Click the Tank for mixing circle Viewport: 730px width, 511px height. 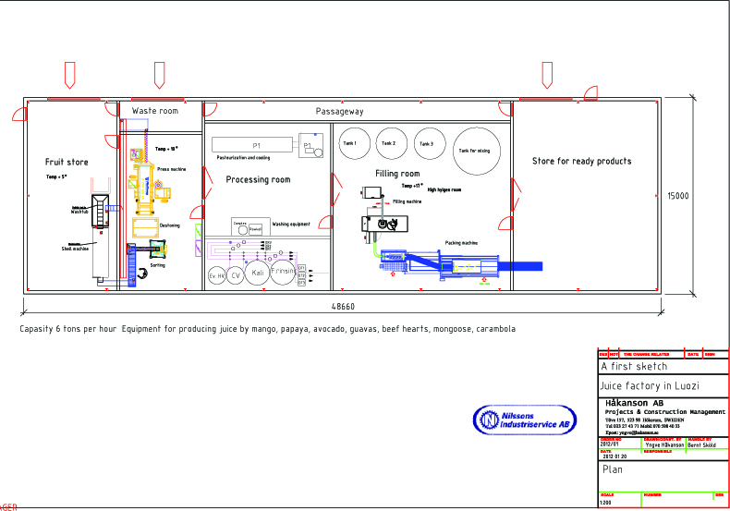(x=478, y=150)
